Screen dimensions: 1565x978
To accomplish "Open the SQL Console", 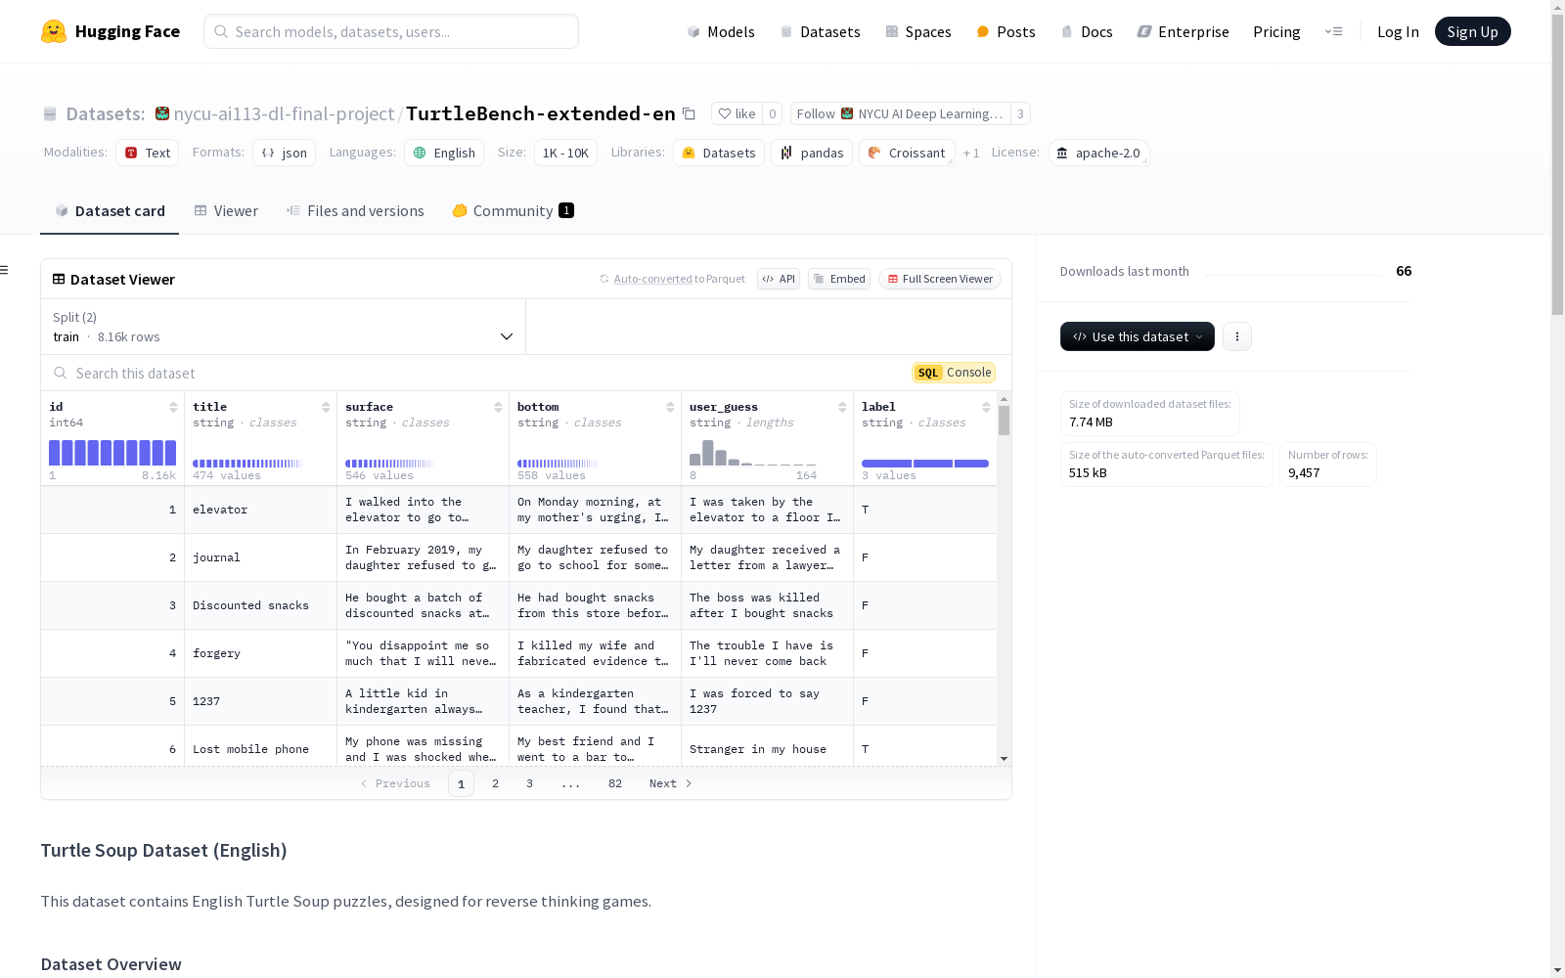I will [954, 373].
